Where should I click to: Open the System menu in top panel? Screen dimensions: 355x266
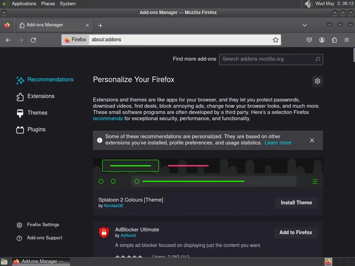coord(68,4)
